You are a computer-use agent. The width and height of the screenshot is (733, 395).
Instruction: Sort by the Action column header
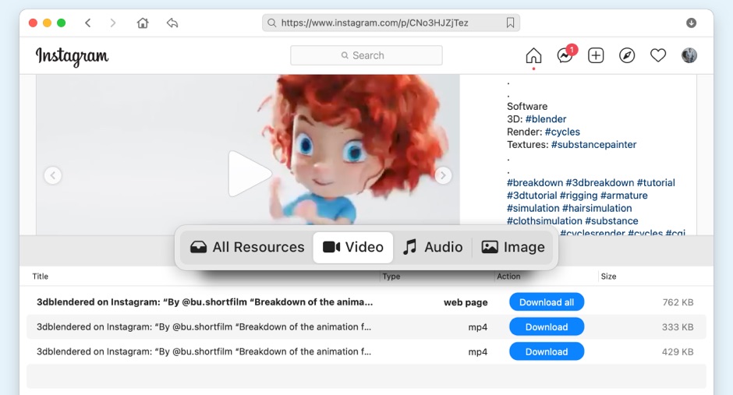pyautogui.click(x=508, y=277)
